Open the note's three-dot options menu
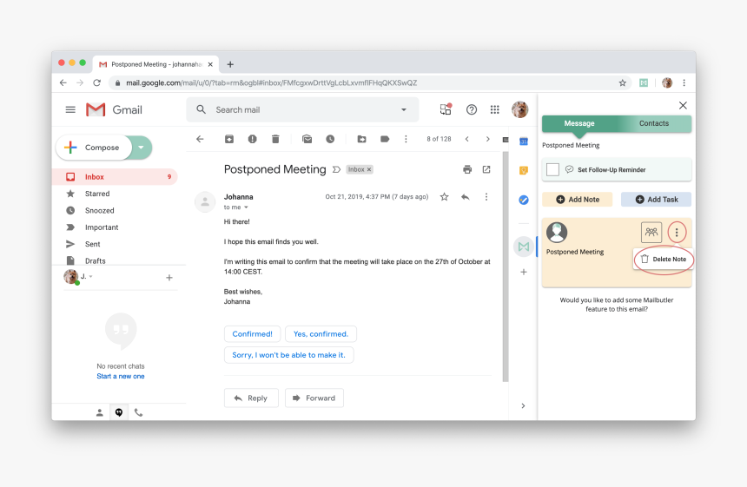 pyautogui.click(x=677, y=233)
